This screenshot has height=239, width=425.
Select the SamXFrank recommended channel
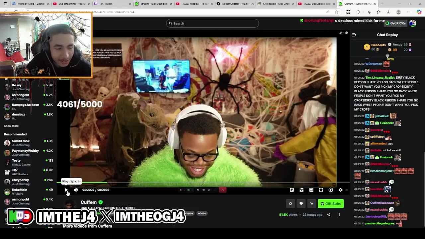click(28, 143)
